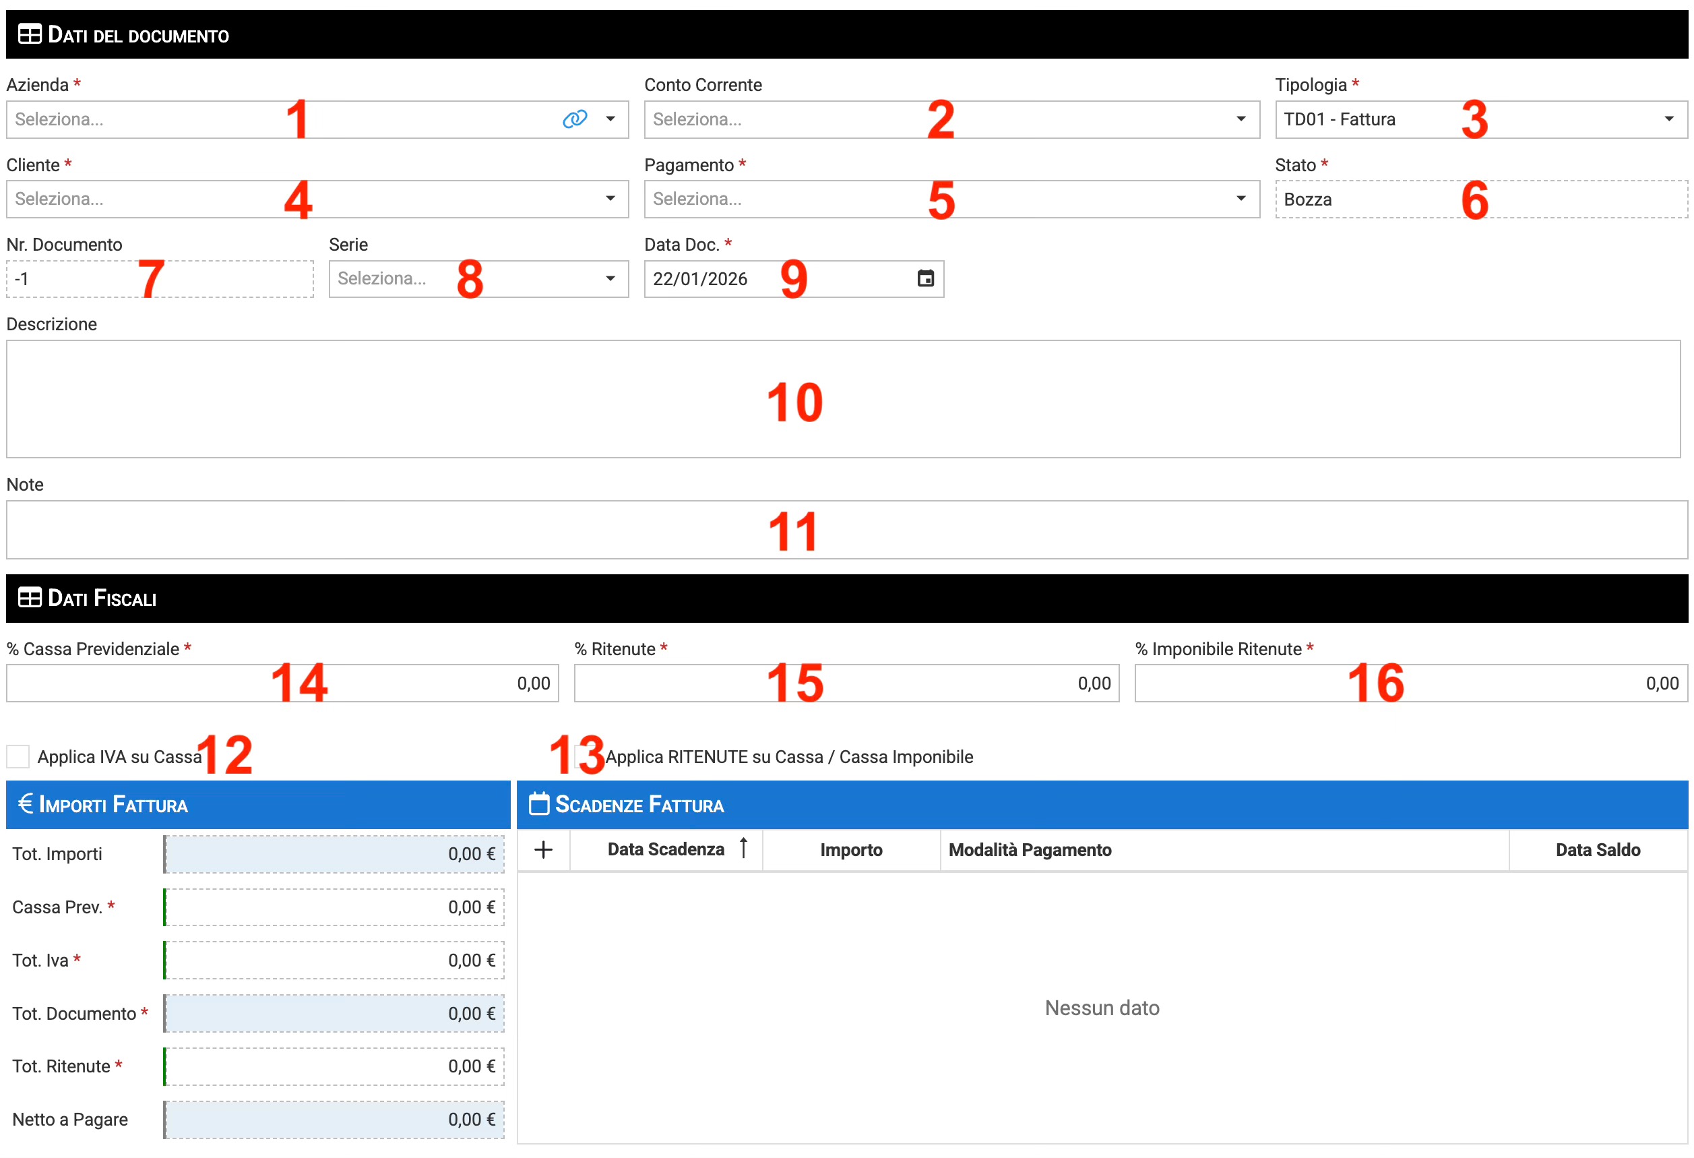Screen dimensions: 1694x1158
Task: Expand the Conto Corrente dropdown
Action: click(1241, 119)
